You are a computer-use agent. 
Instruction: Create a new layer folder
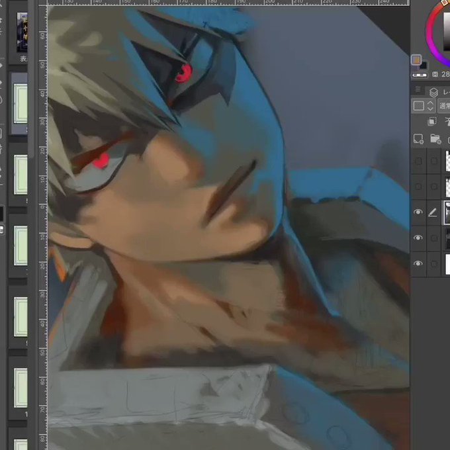coord(435,139)
